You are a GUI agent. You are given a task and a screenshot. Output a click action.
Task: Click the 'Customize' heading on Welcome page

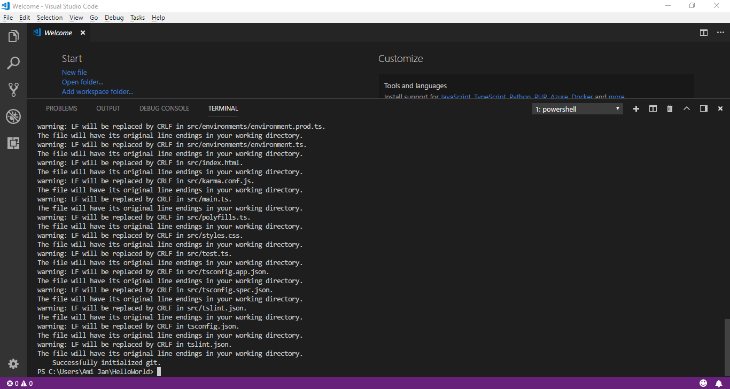[x=401, y=59]
